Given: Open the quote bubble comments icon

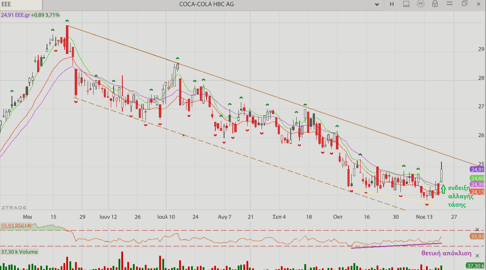Looking at the screenshot, I should click(420, 4).
